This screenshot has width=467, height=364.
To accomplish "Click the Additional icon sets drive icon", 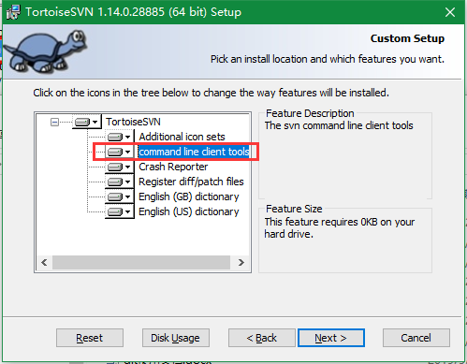I will coord(115,137).
